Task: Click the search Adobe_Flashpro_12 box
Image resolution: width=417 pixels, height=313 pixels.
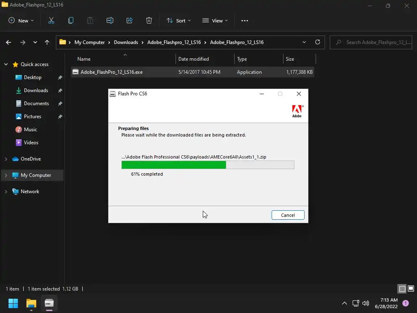Action: coord(371,42)
